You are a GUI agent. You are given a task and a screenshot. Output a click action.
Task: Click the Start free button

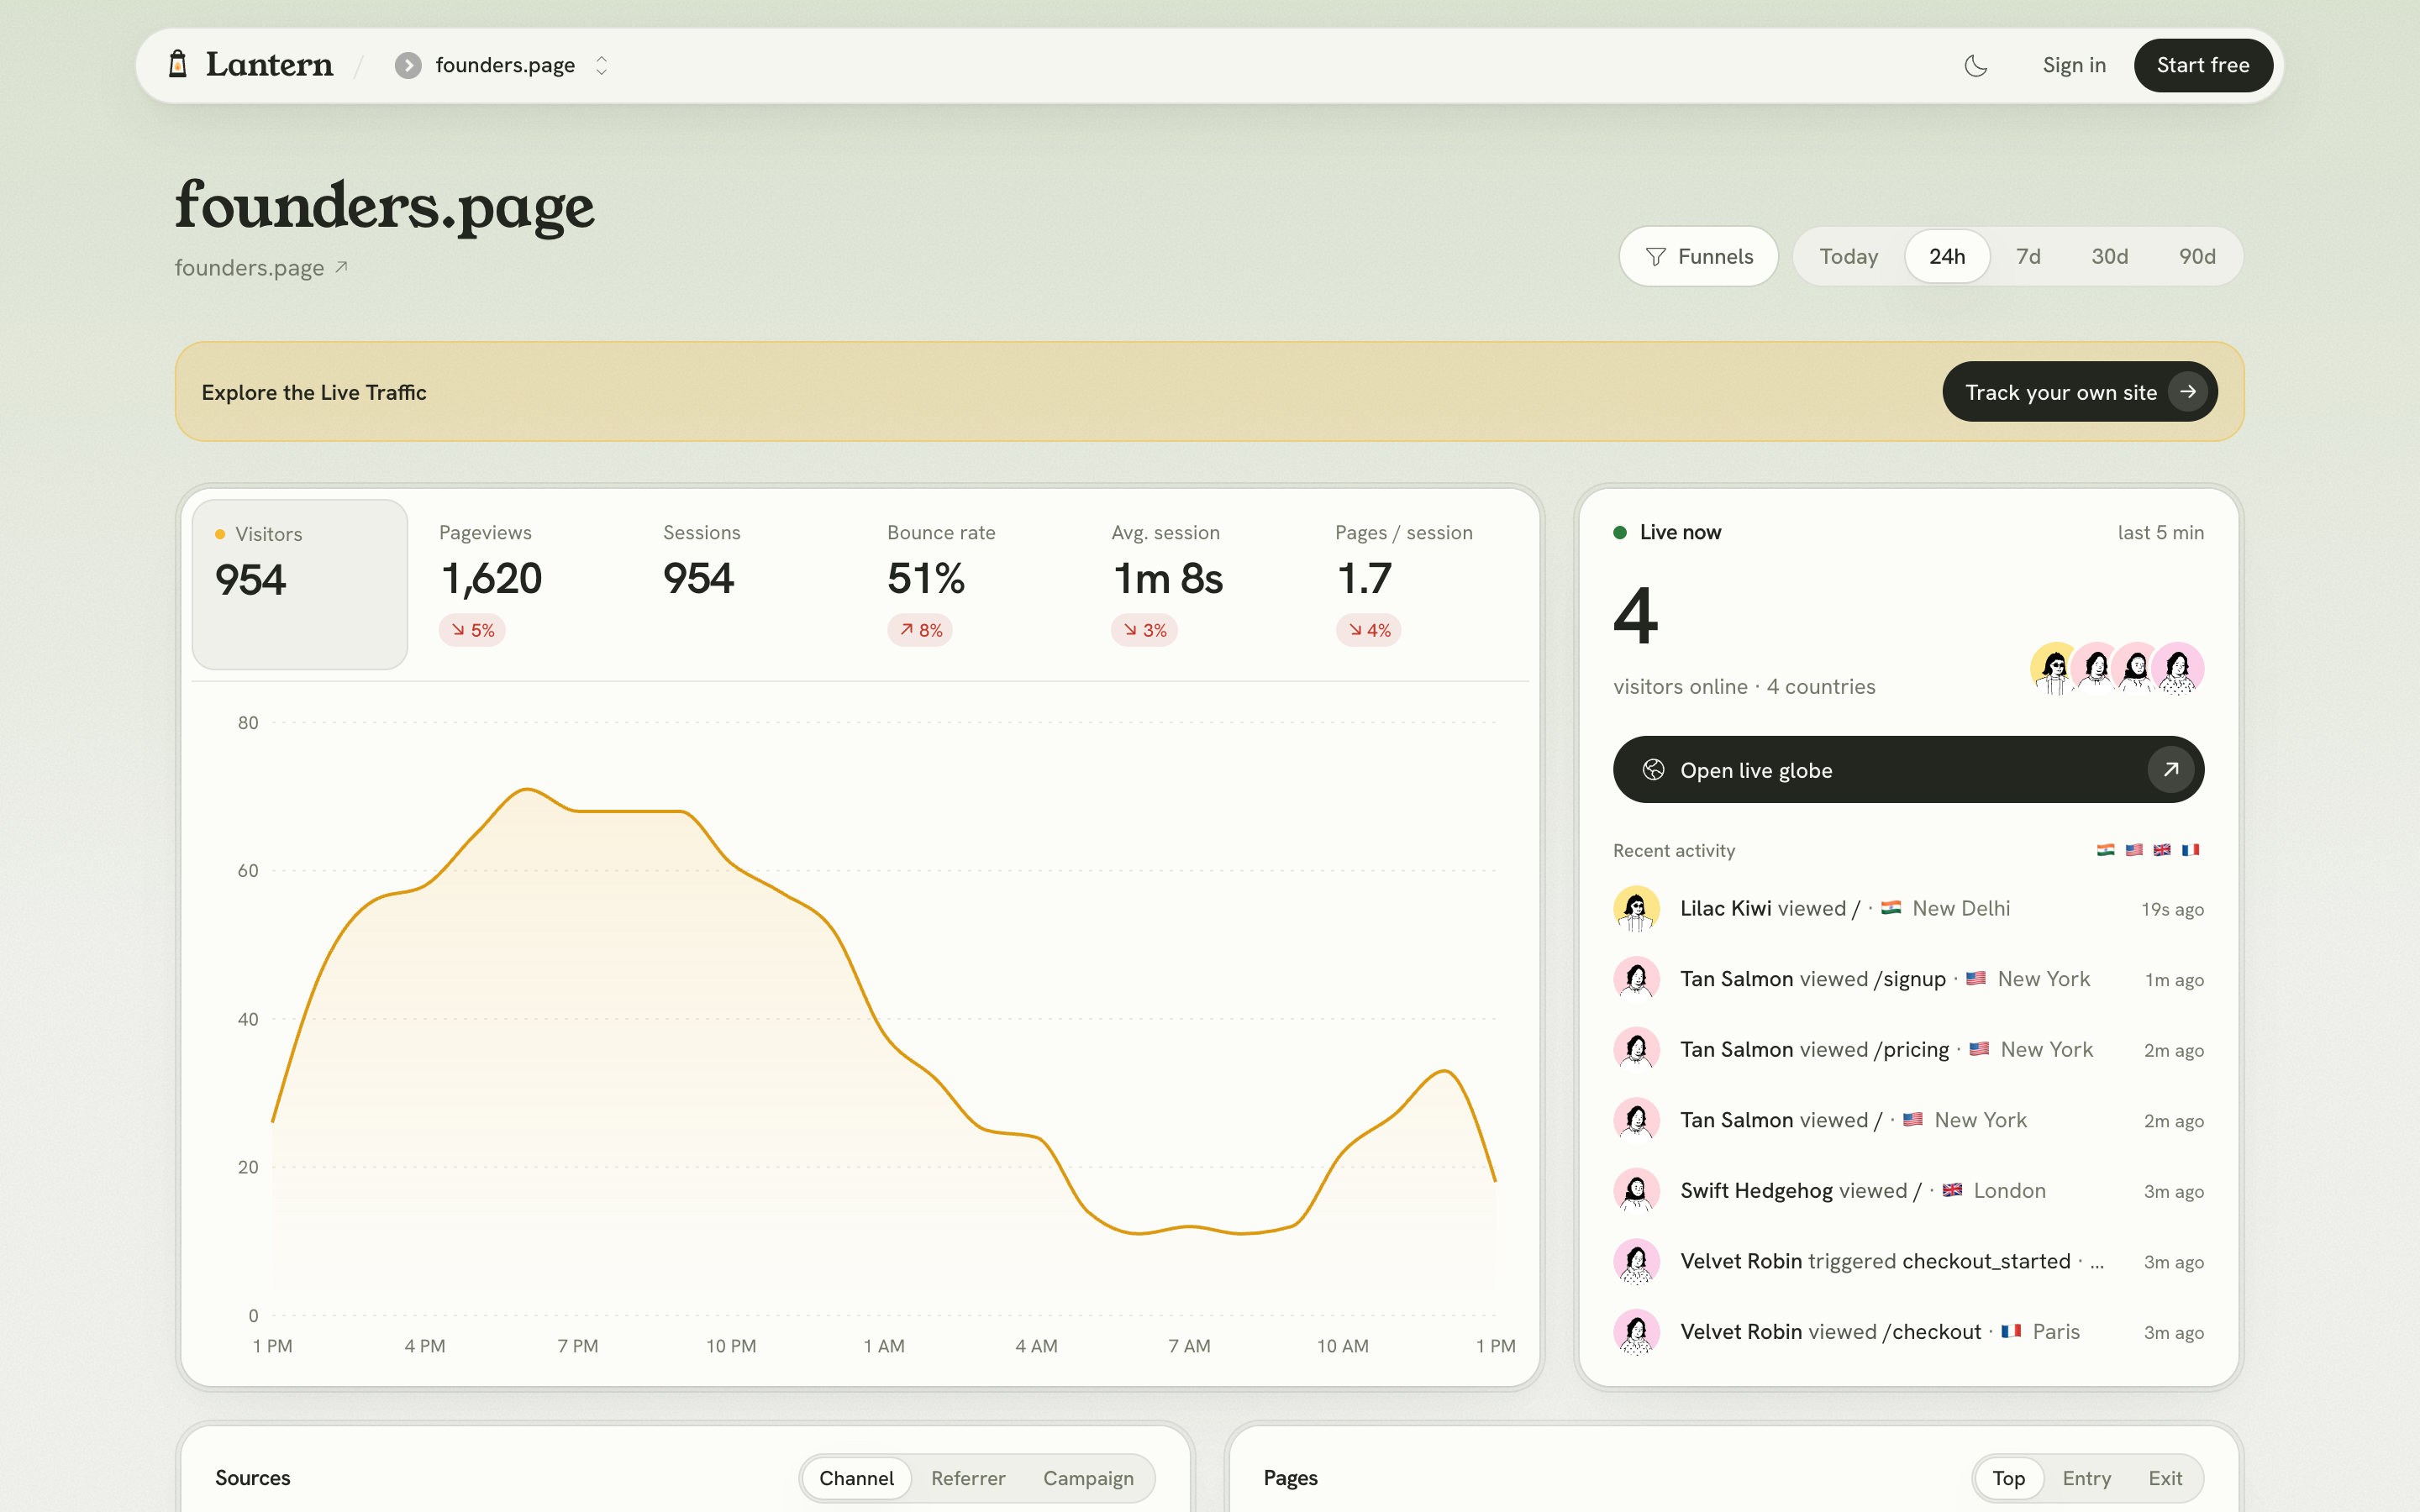(x=2203, y=65)
